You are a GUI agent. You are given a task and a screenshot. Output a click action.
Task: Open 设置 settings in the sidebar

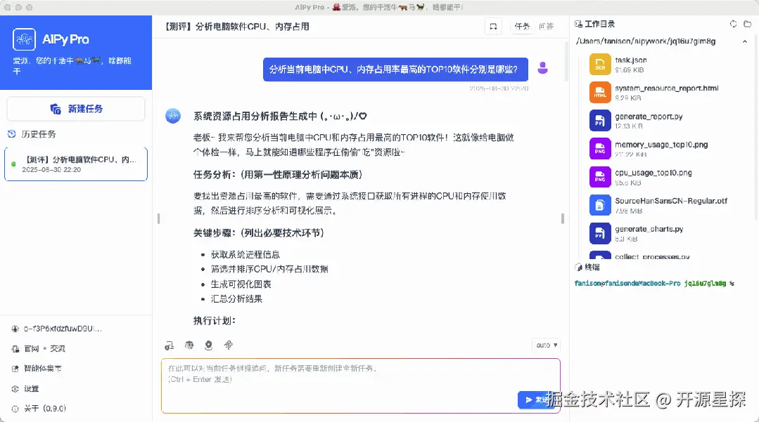pyautogui.click(x=25, y=388)
